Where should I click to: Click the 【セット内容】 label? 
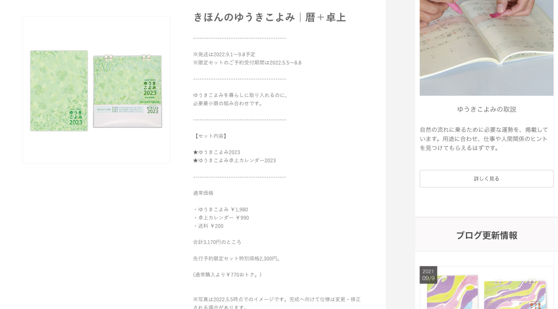pyautogui.click(x=210, y=136)
